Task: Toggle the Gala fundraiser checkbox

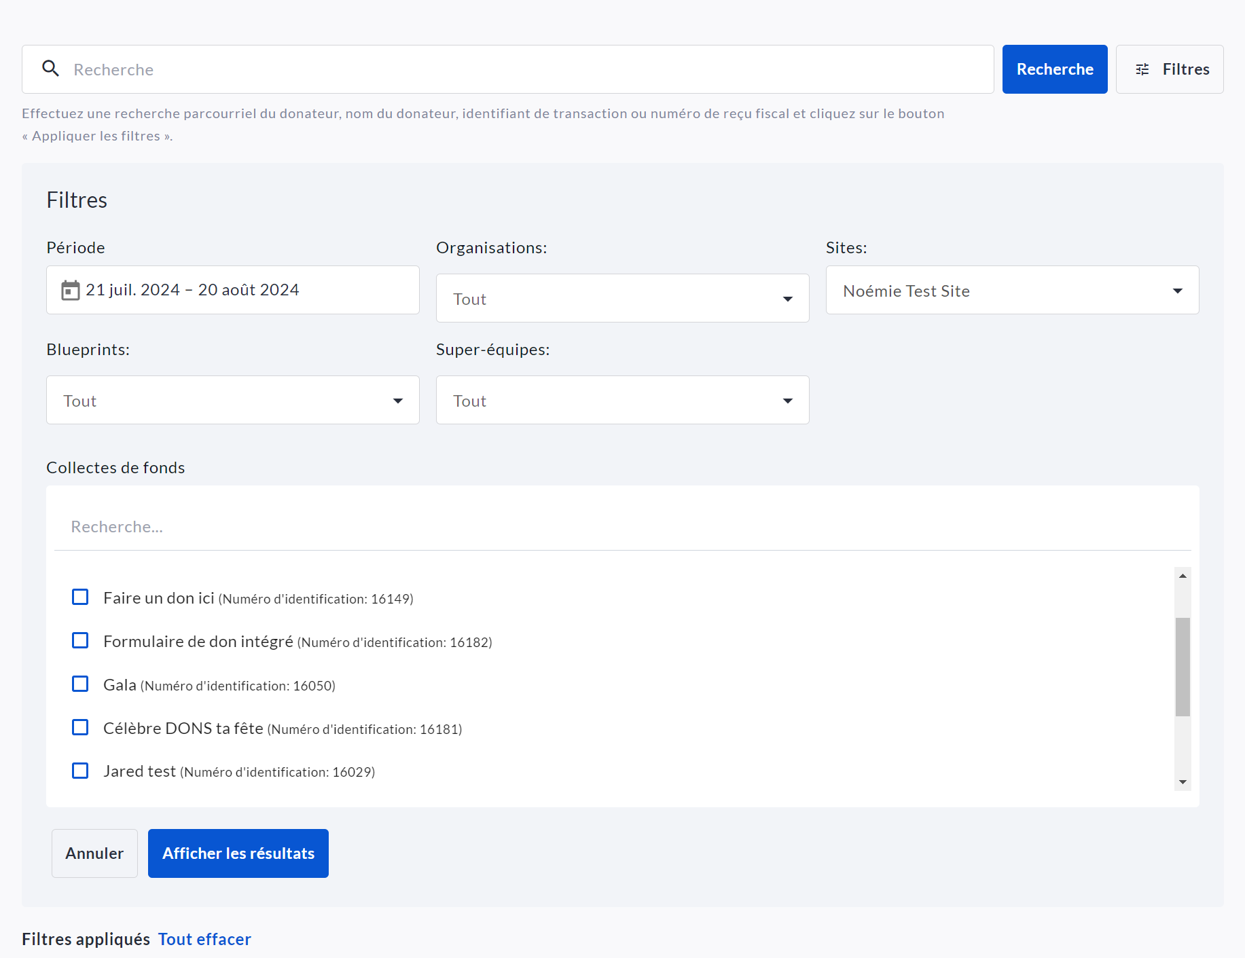Action: (x=80, y=684)
